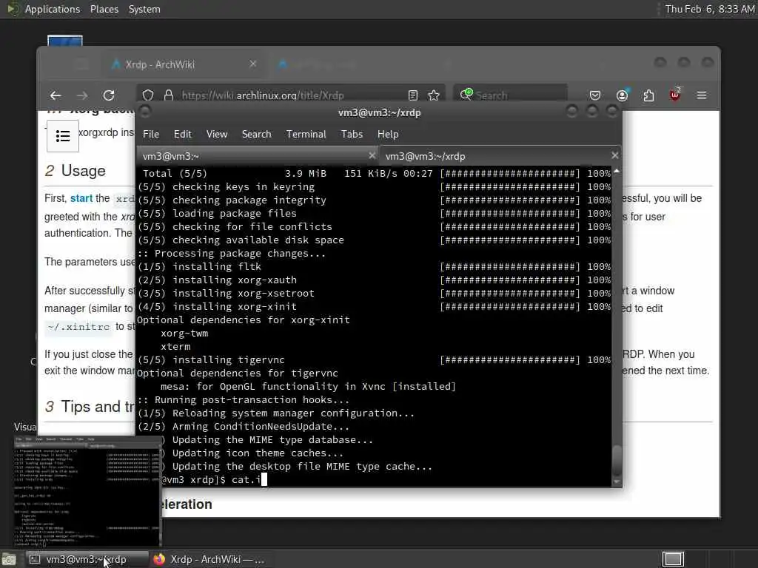
Task: Bookmark this page with the star
Action: [434, 95]
